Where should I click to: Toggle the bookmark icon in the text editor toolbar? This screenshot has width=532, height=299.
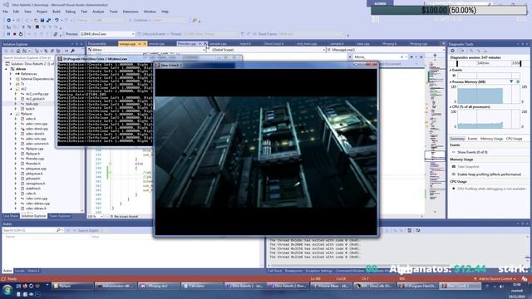coord(37,27)
